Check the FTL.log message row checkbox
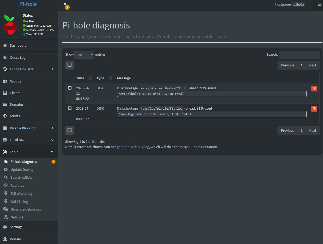 pyautogui.click(x=70, y=108)
